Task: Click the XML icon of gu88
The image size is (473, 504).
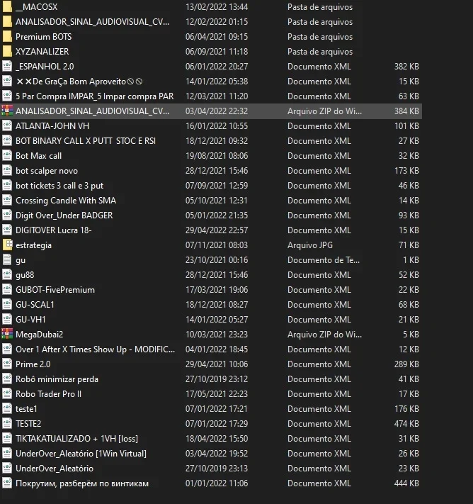Action: [7, 275]
